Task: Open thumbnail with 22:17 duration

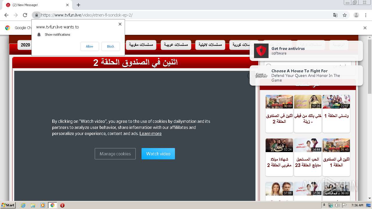Action: tap(336, 102)
